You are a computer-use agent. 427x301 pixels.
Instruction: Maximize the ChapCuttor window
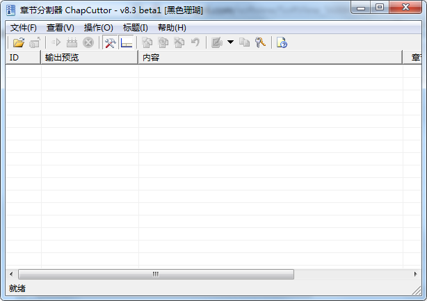point(380,8)
